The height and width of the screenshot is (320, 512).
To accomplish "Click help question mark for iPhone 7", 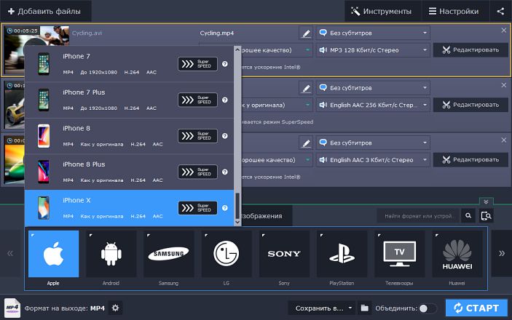I will (224, 64).
